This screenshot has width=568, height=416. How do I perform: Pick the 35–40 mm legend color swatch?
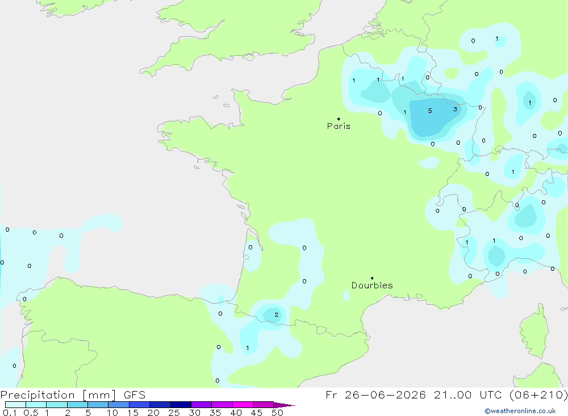pyautogui.click(x=222, y=405)
